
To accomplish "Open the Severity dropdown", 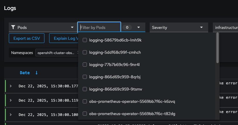I will 179,27.
